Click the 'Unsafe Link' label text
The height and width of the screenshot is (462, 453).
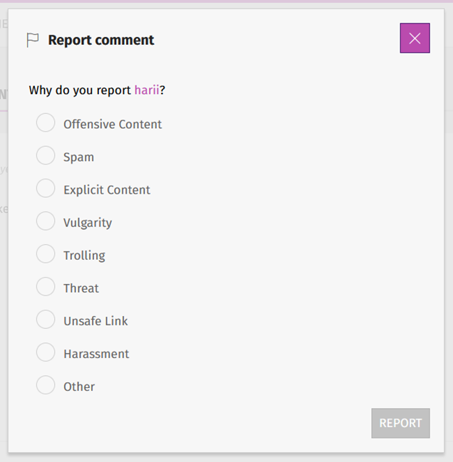coord(95,321)
